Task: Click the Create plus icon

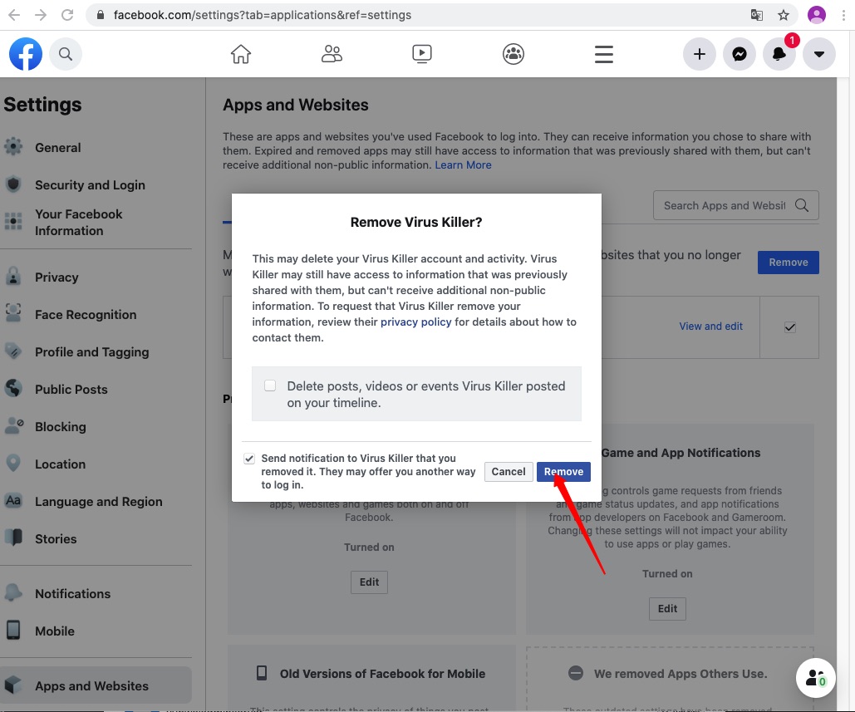Action: 699,54
